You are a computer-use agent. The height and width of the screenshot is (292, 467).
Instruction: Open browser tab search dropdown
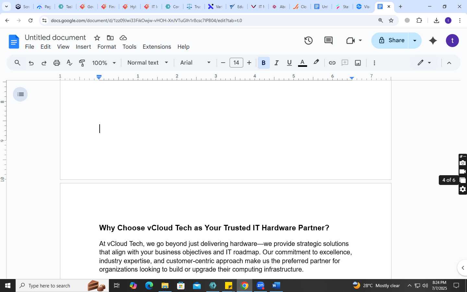[6, 6]
